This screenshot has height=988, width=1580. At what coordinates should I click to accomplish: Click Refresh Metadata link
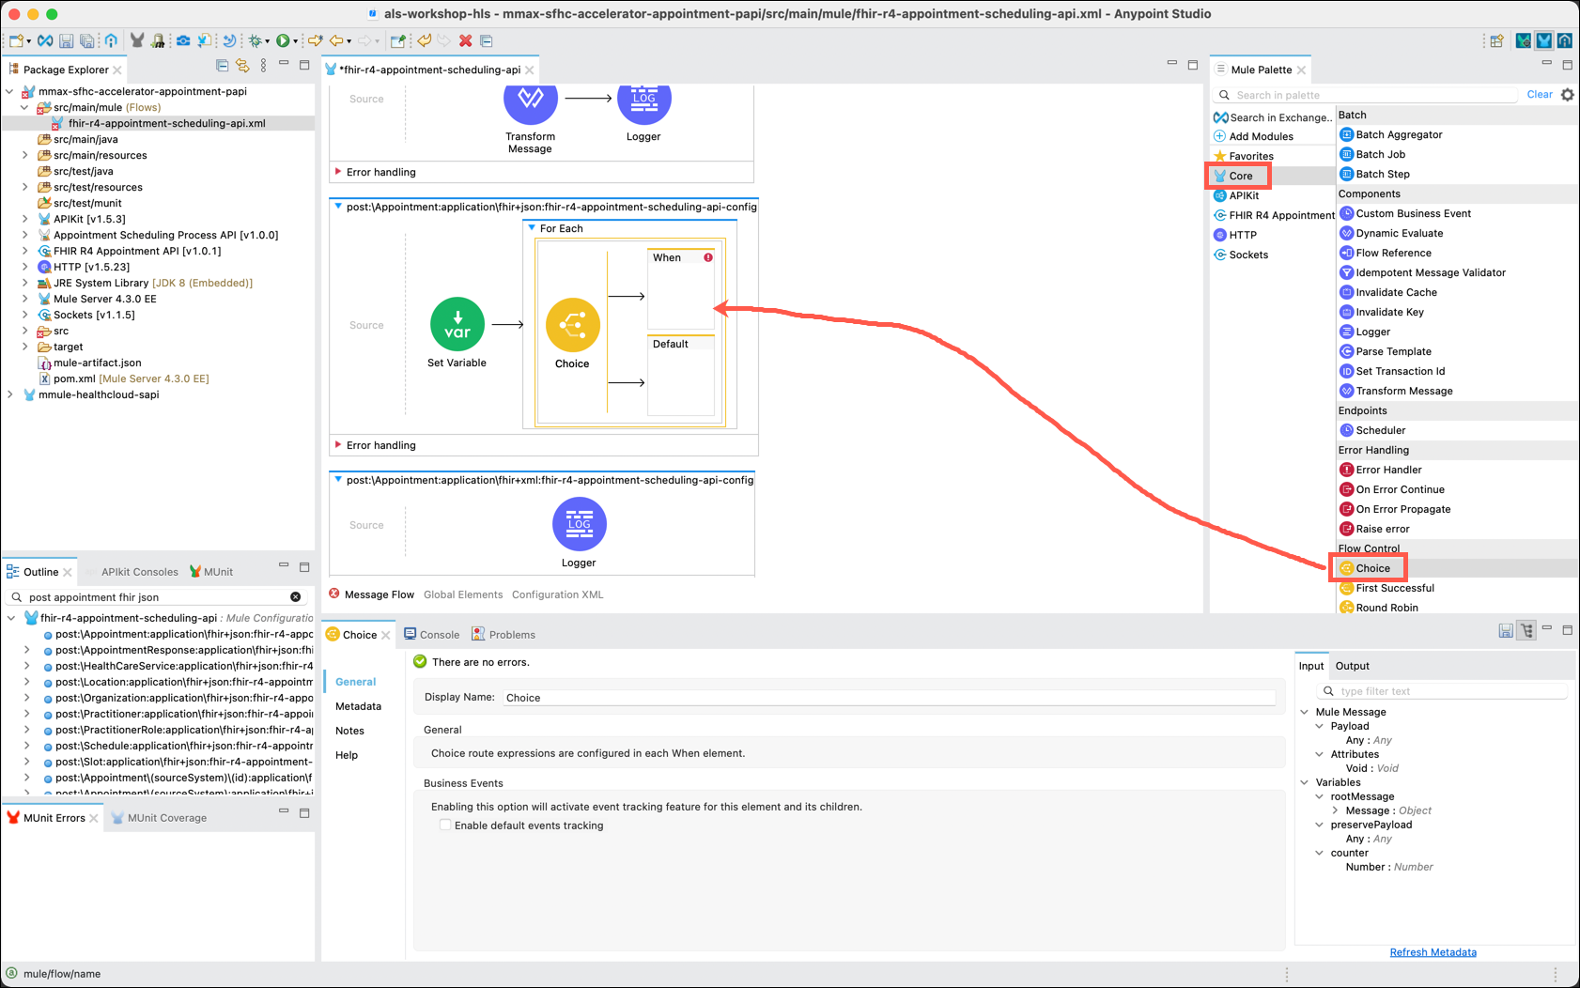tap(1433, 952)
